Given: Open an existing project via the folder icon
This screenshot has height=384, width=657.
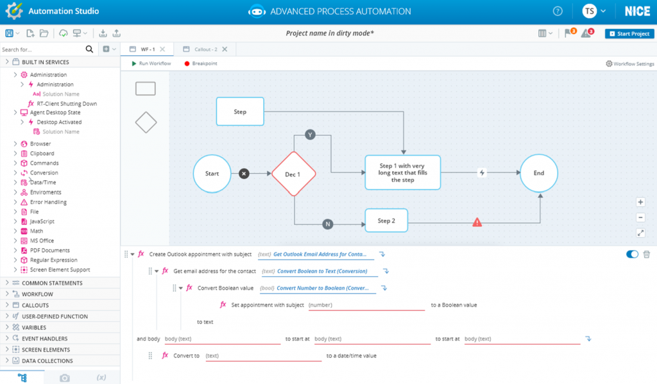Looking at the screenshot, I should coord(46,33).
